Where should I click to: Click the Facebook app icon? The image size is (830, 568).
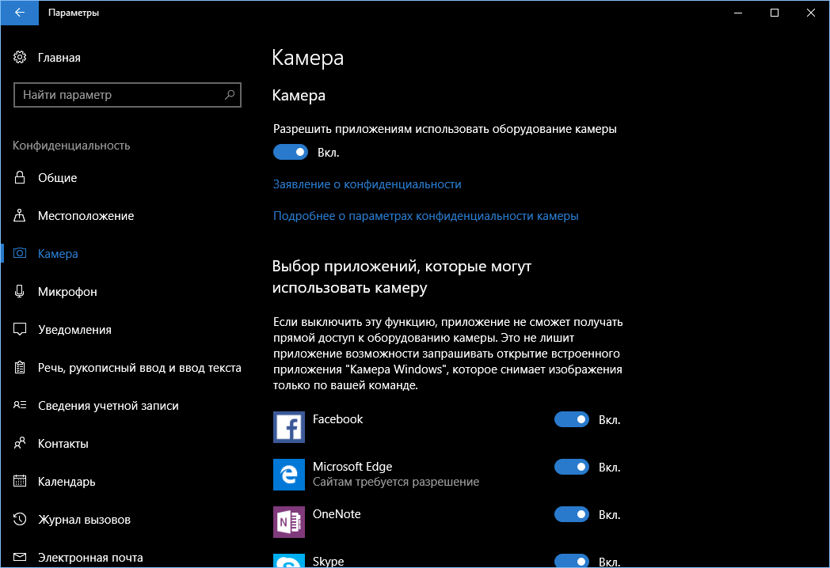pos(288,426)
